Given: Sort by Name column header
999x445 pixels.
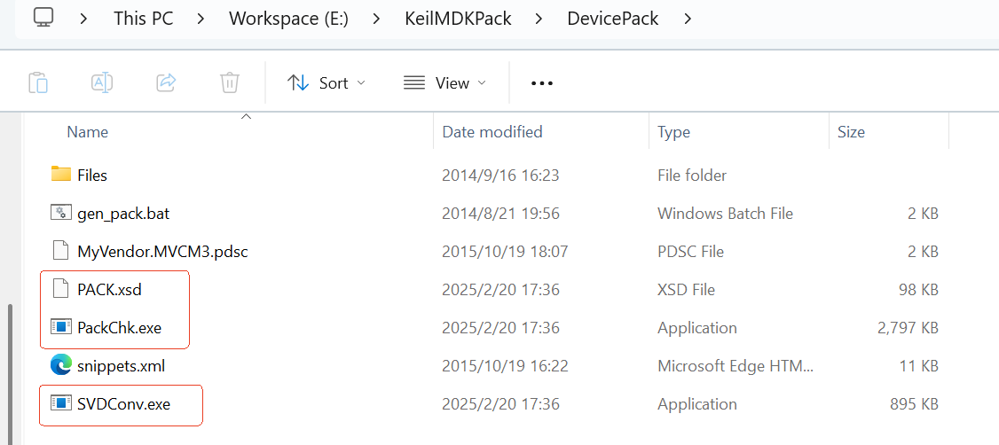Looking at the screenshot, I should pos(88,132).
